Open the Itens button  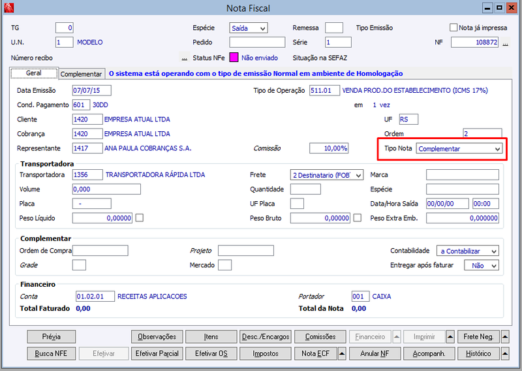point(211,336)
